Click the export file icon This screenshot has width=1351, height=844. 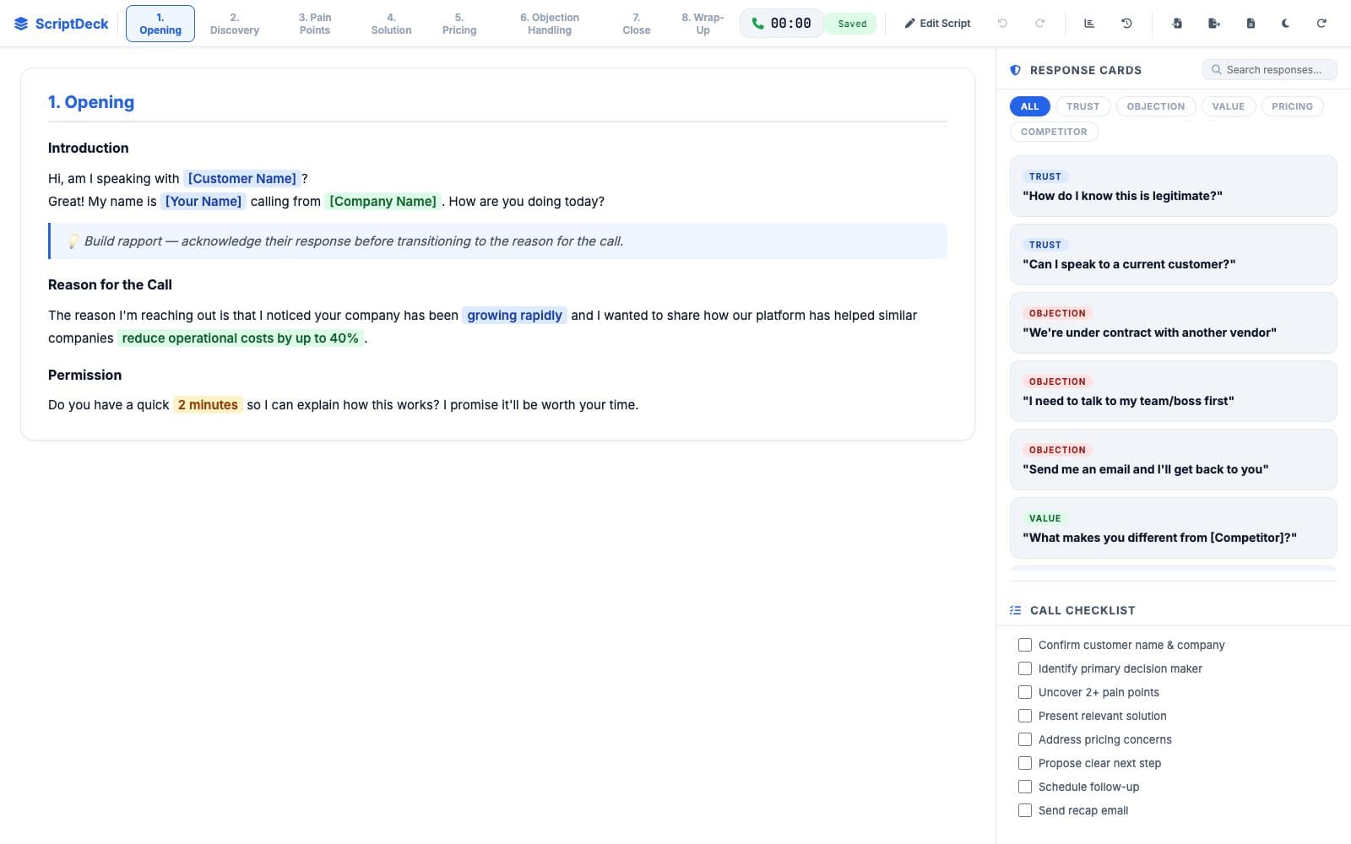click(1214, 24)
